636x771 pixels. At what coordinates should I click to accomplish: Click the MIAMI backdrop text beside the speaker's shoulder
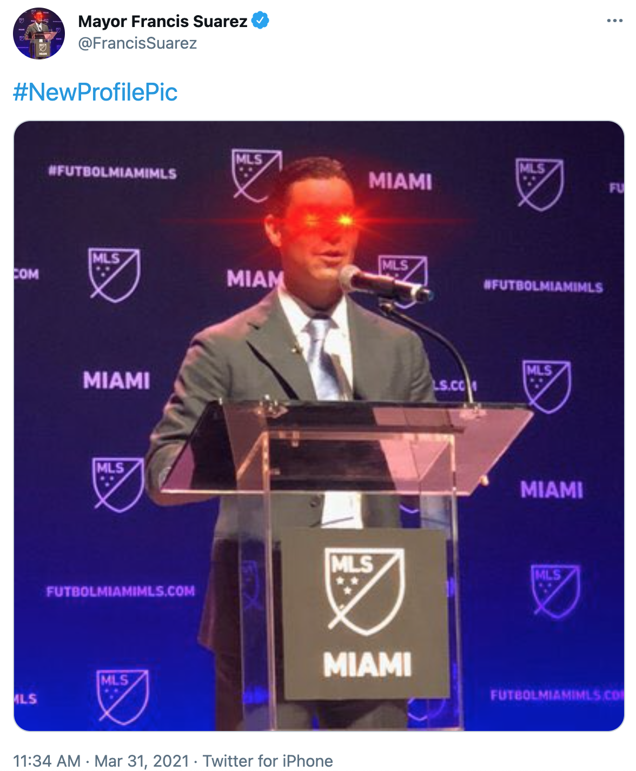pyautogui.click(x=116, y=380)
